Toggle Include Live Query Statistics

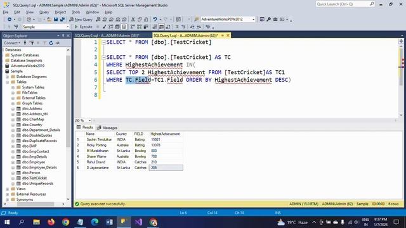click(140, 27)
